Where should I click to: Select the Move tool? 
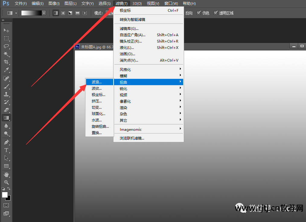[x=6, y=30]
